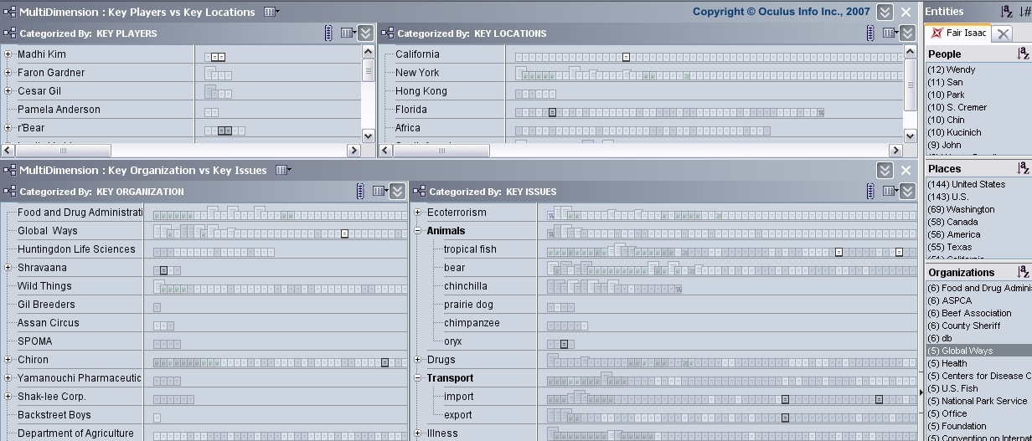1032x441 pixels.
Task: Expand the Madhi Kim tree node
Action: [8, 54]
